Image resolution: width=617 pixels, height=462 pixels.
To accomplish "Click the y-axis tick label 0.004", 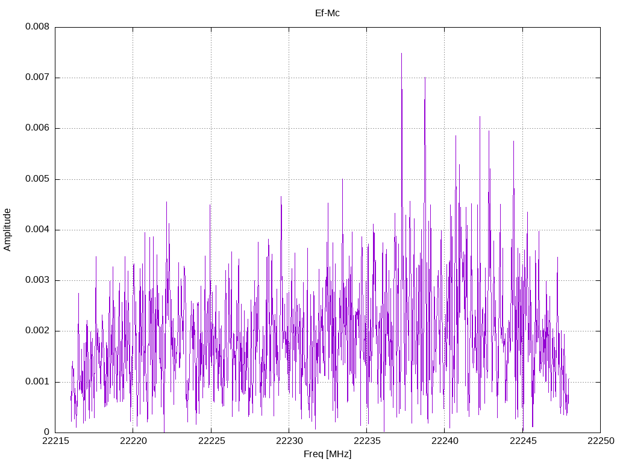I will [x=37, y=229].
